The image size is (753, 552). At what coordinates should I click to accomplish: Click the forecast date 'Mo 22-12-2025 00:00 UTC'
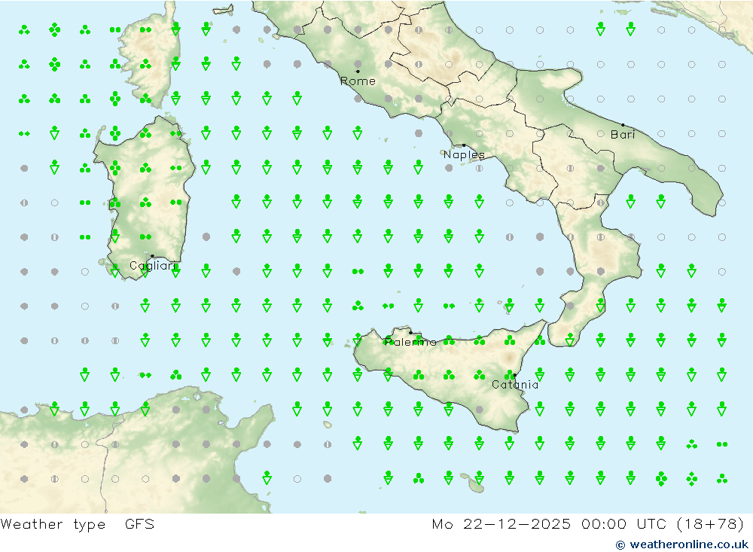pyautogui.click(x=550, y=523)
